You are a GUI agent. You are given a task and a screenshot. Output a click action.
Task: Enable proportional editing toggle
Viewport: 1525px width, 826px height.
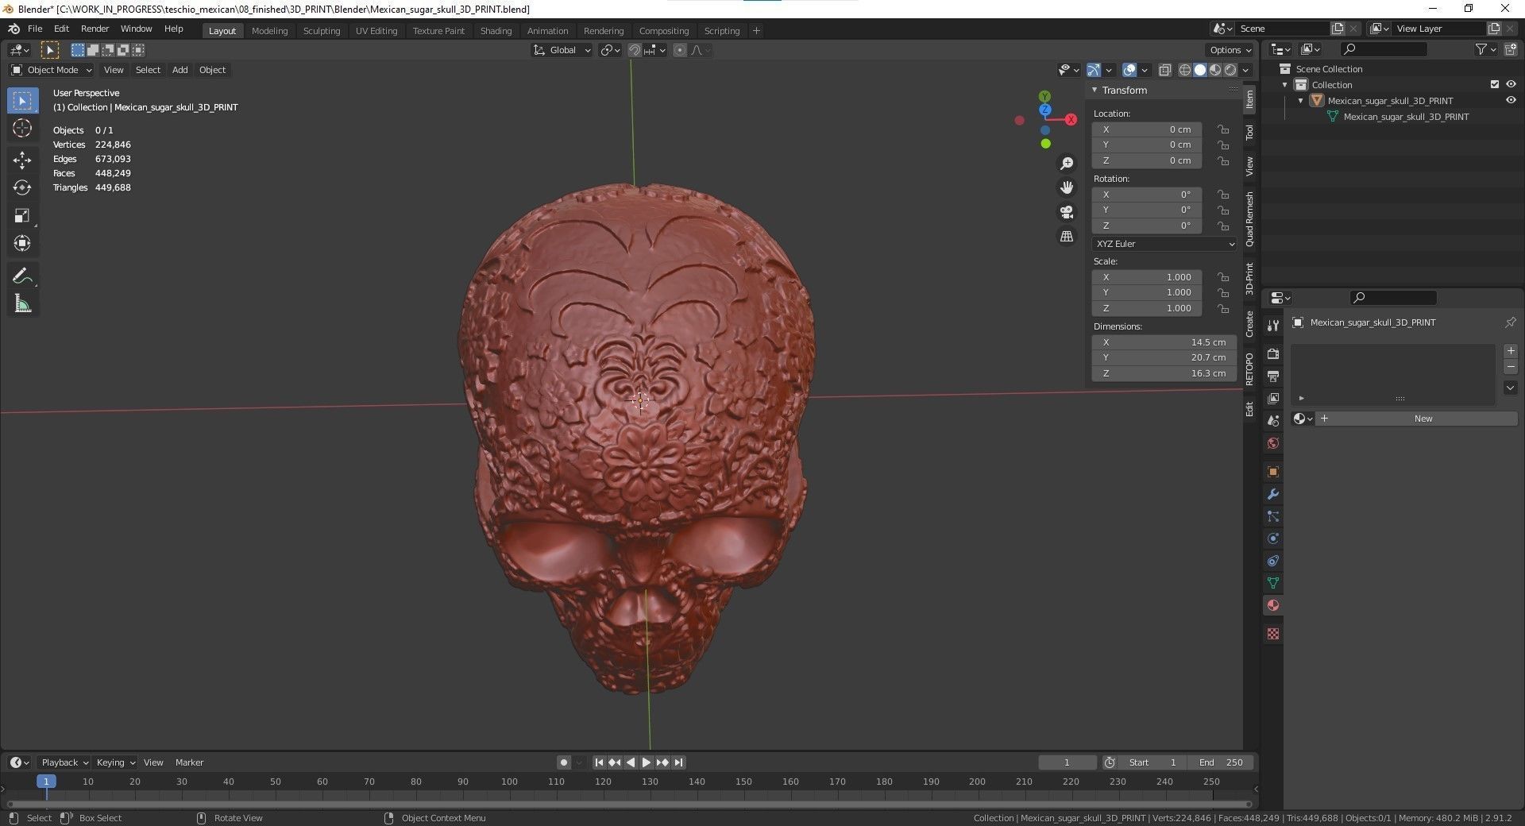click(x=680, y=50)
